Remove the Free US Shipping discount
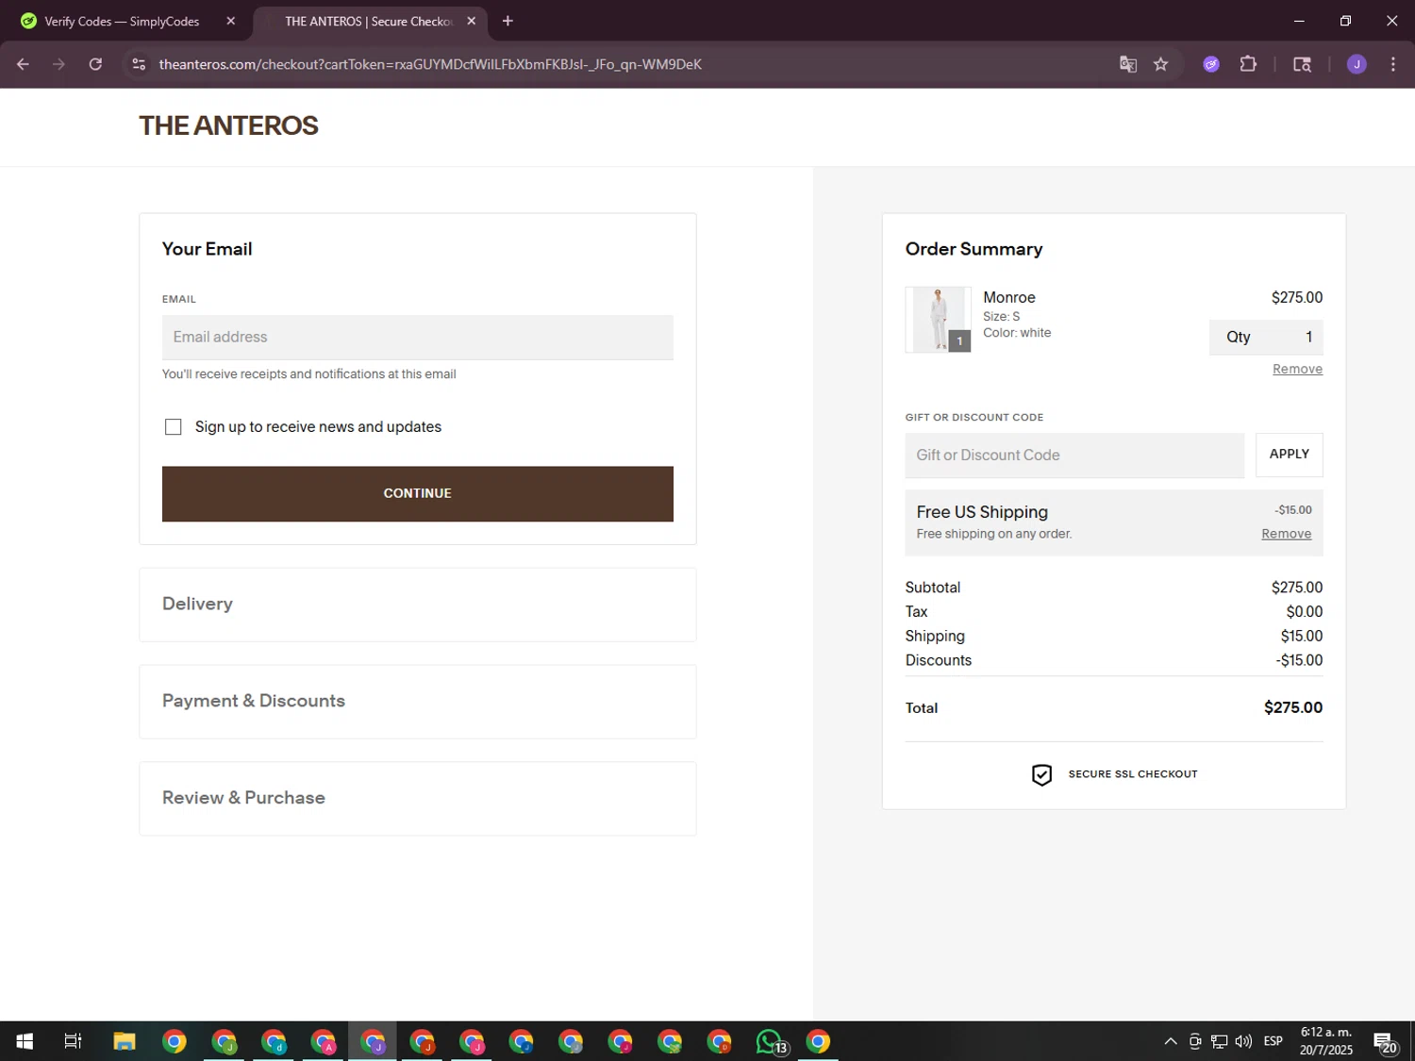The height and width of the screenshot is (1061, 1415). (1286, 534)
